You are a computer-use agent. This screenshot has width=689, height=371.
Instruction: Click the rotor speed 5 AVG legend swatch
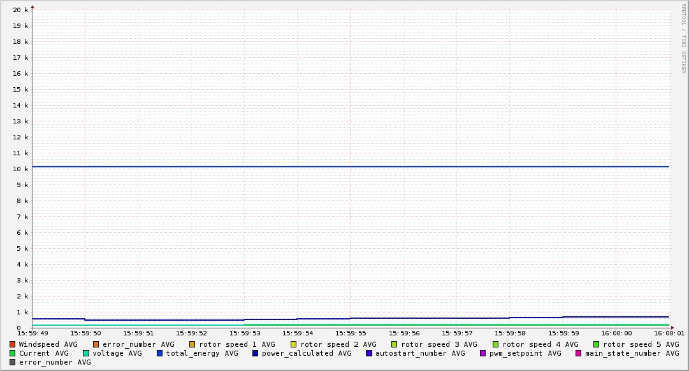[597, 344]
